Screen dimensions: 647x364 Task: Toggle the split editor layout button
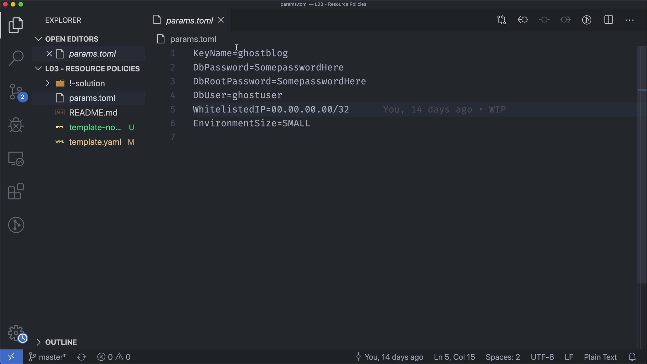(609, 20)
